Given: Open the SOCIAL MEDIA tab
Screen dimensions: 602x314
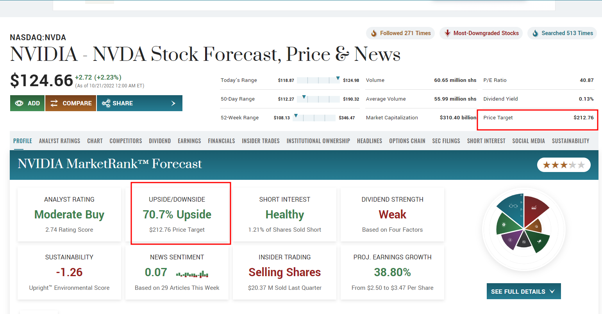Looking at the screenshot, I should point(529,141).
